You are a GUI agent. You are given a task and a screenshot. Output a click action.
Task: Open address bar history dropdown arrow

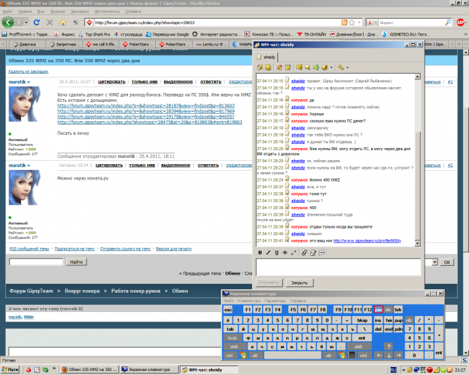(359, 22)
